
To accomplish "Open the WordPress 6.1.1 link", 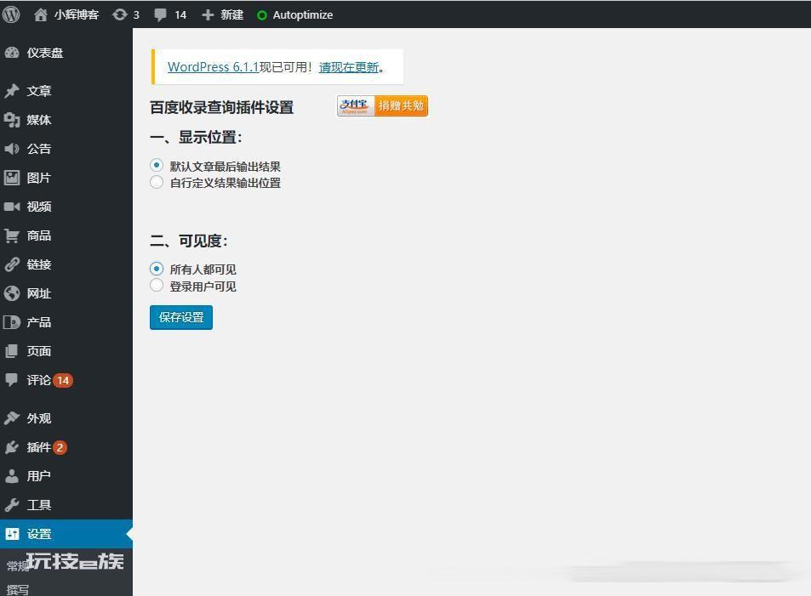I will coord(213,67).
